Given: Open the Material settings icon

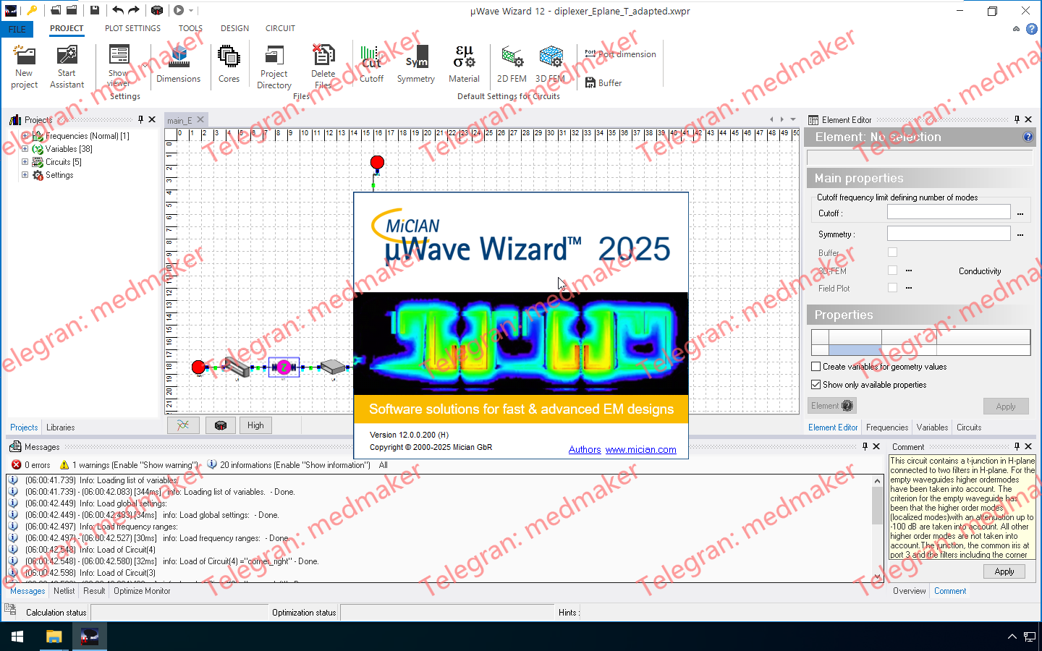Looking at the screenshot, I should click(464, 64).
